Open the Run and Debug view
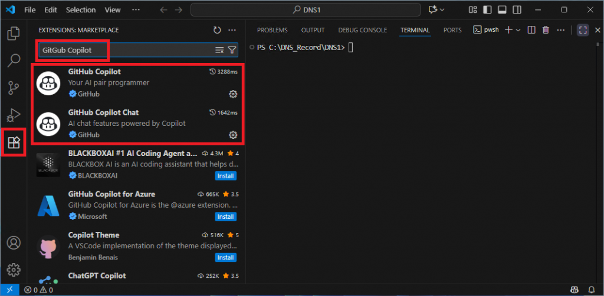The height and width of the screenshot is (296, 604). [x=14, y=115]
